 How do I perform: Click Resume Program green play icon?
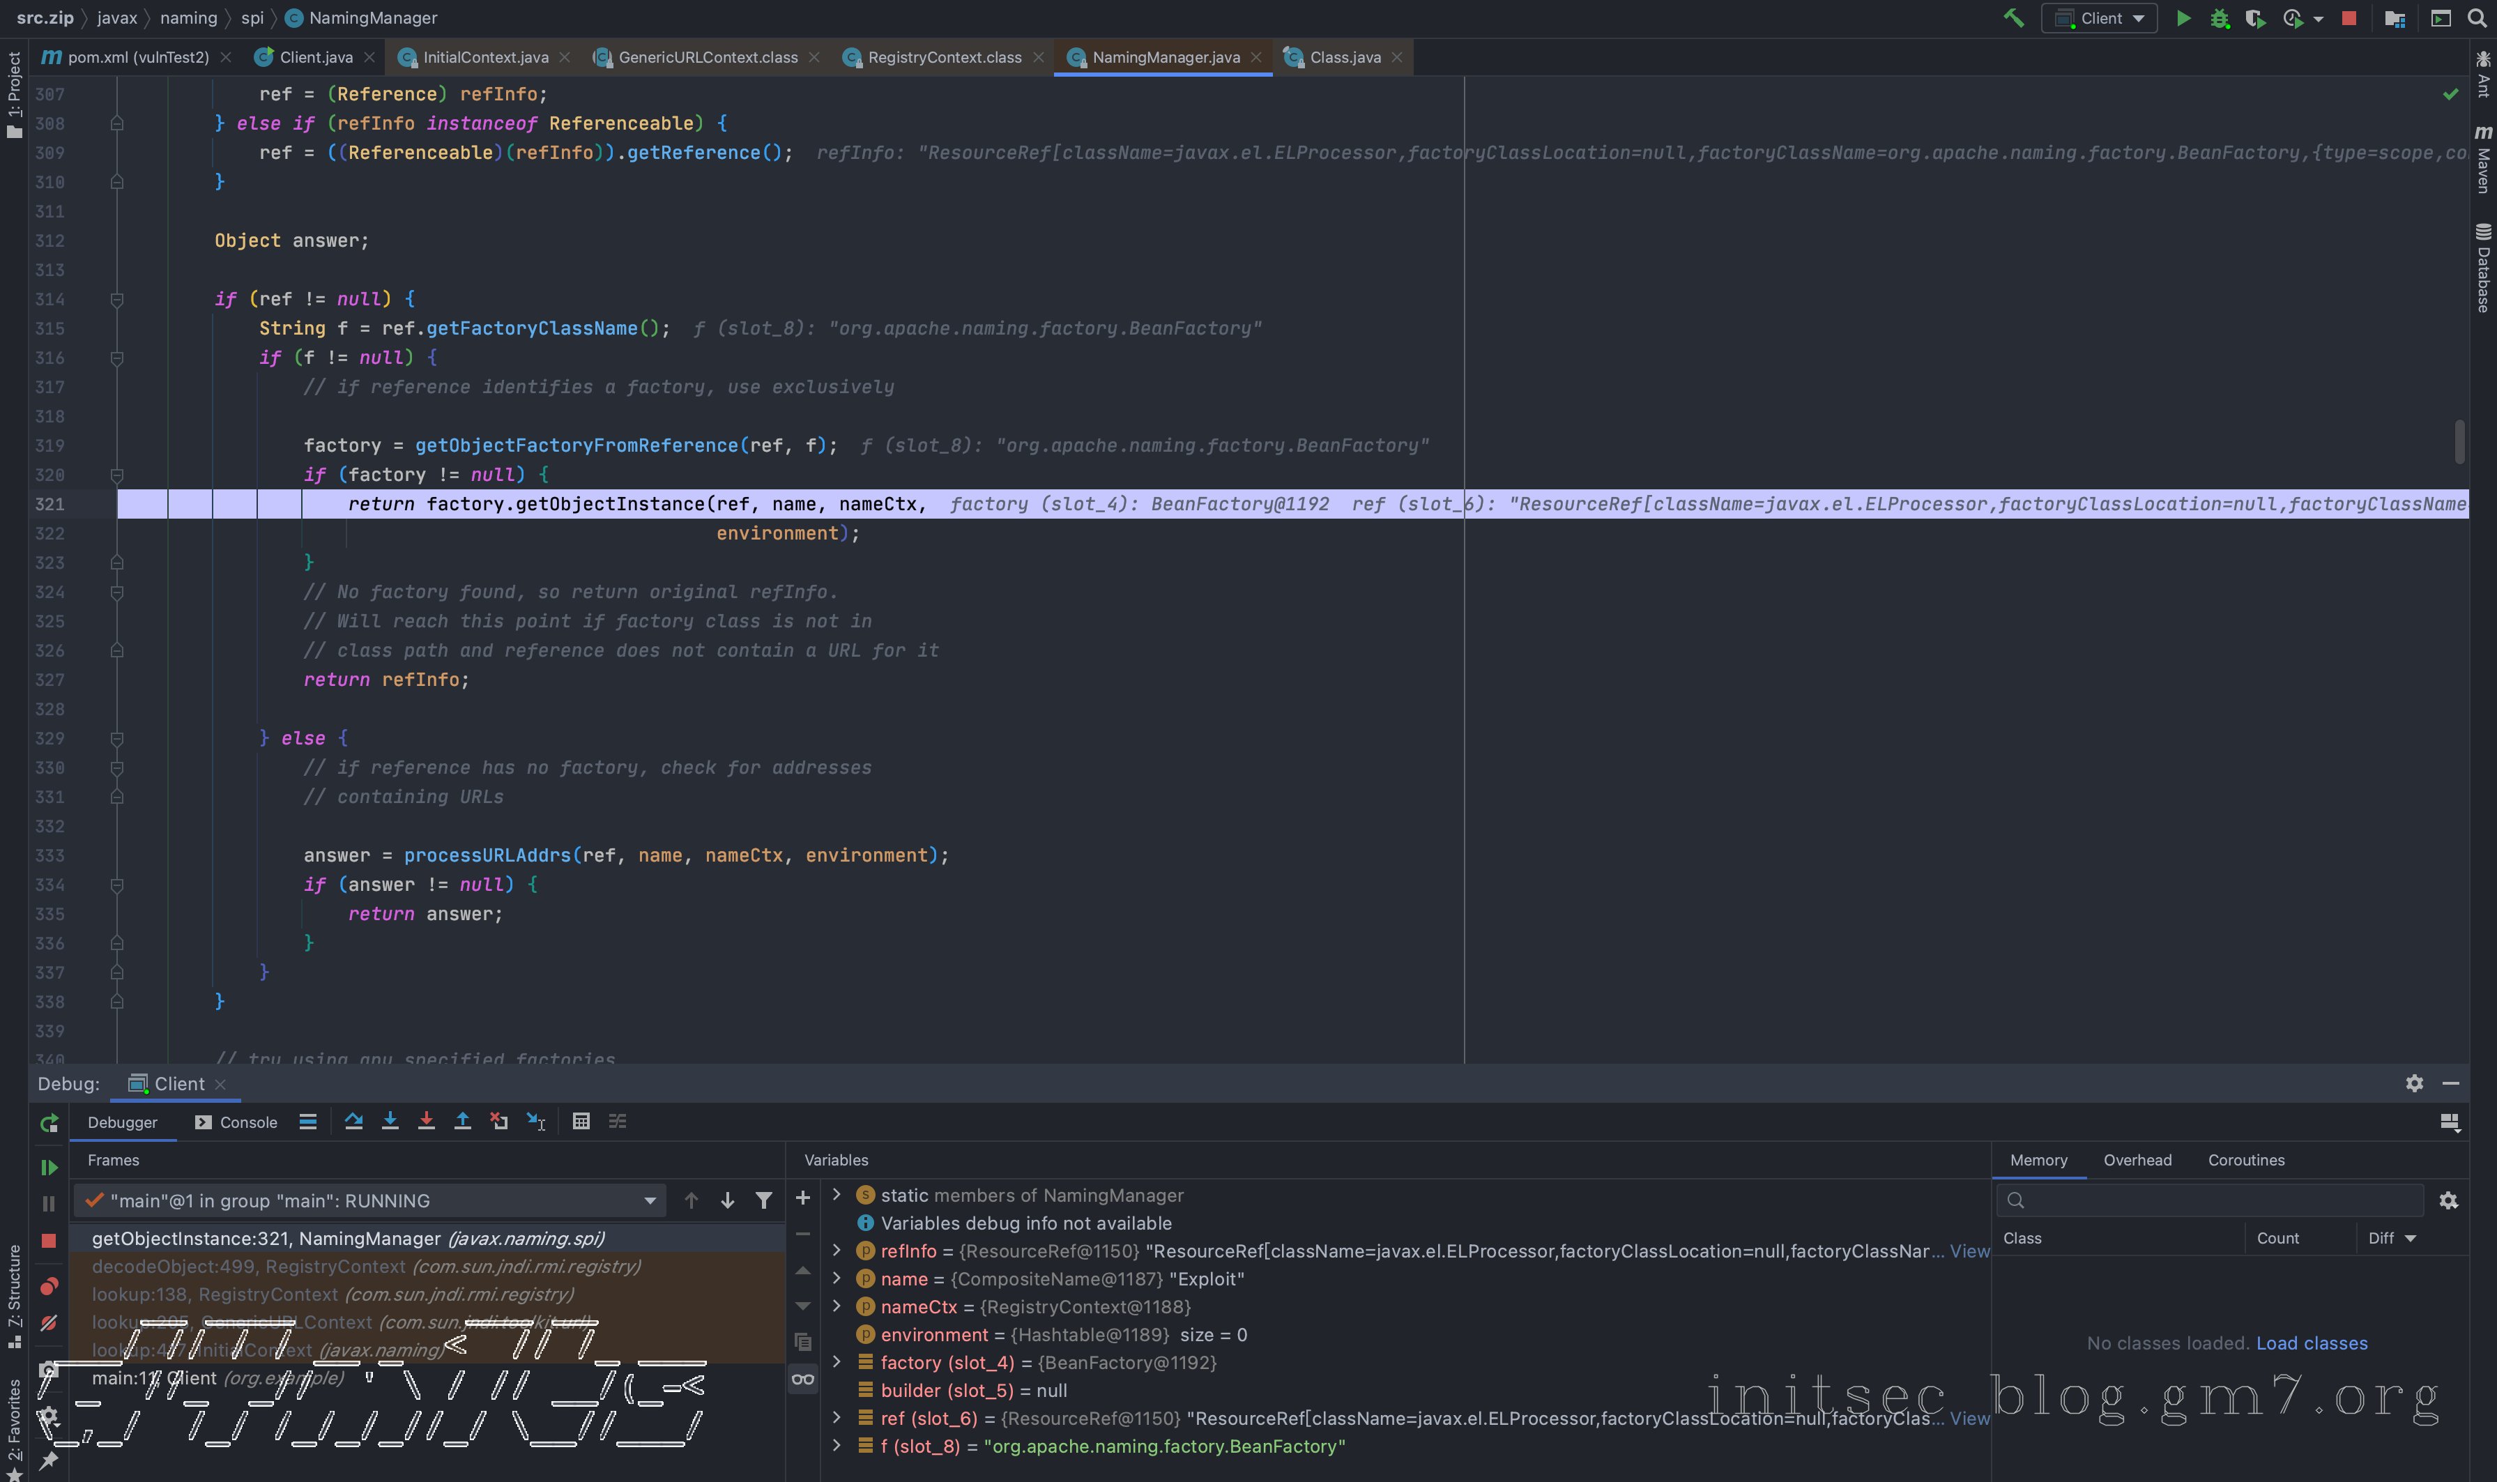pos(48,1166)
